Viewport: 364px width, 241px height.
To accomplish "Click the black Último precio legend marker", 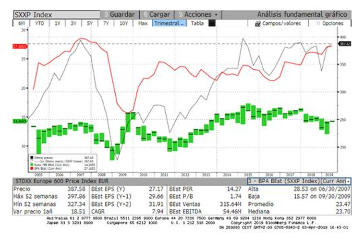I will (x=32, y=158).
